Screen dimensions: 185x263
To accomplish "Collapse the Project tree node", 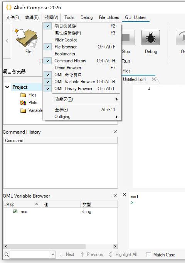I will coord(7,87).
